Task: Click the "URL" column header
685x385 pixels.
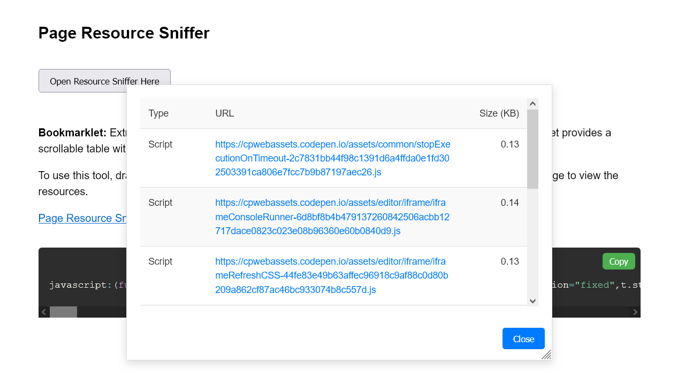Action: [x=224, y=113]
